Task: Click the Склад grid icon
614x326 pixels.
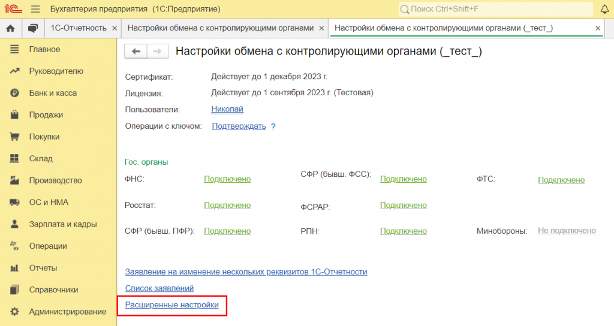Action: 14,158
